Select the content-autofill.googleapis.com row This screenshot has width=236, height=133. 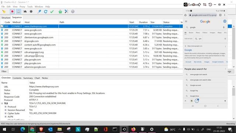click(91, 45)
